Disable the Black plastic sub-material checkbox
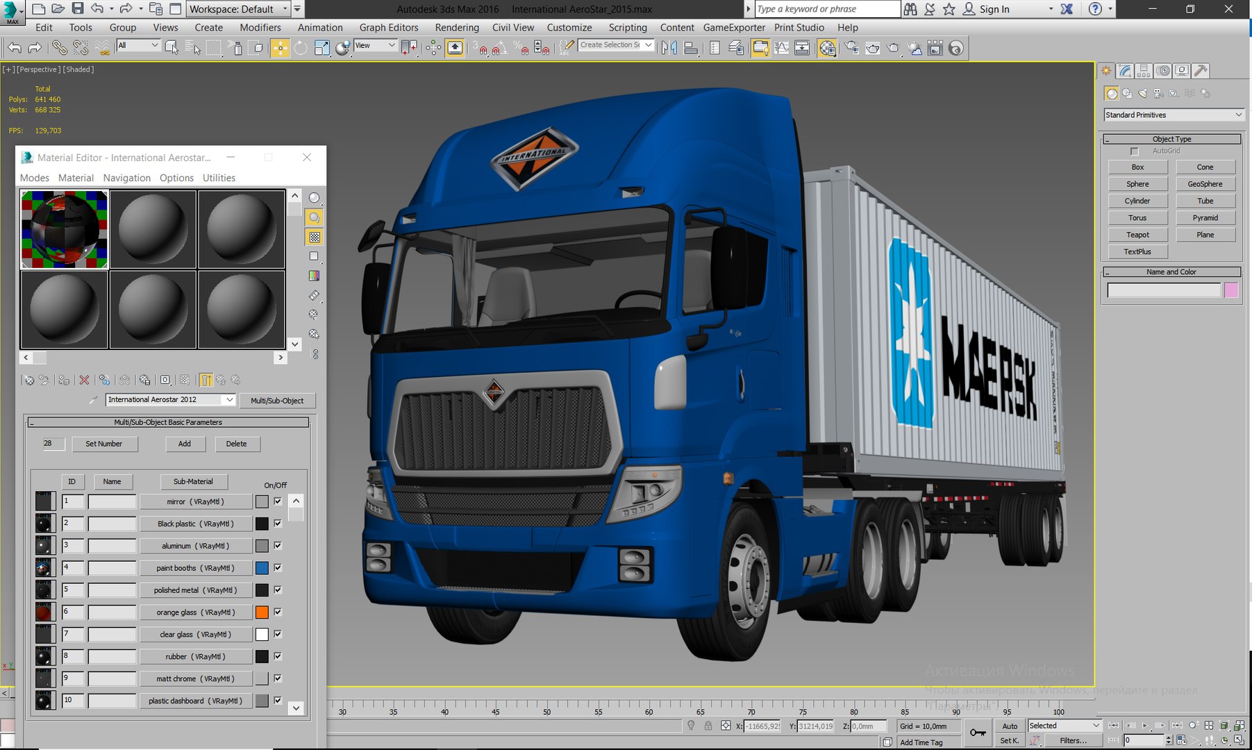Image resolution: width=1252 pixels, height=750 pixels. click(x=278, y=523)
